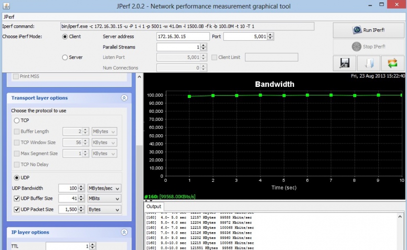Click the TTL value spinner arrows
The image size is (407, 250).
click(x=93, y=246)
